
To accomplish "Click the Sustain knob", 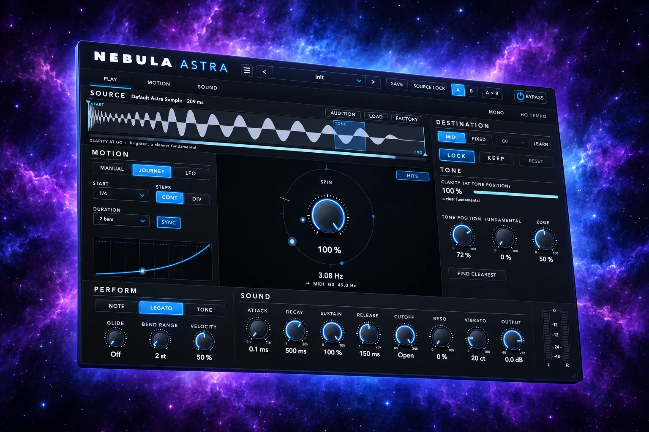I will tap(332, 332).
